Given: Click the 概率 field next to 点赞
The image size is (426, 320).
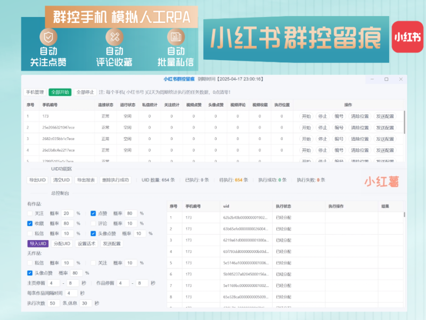Looking at the screenshot, I should pyautogui.click(x=130, y=214).
